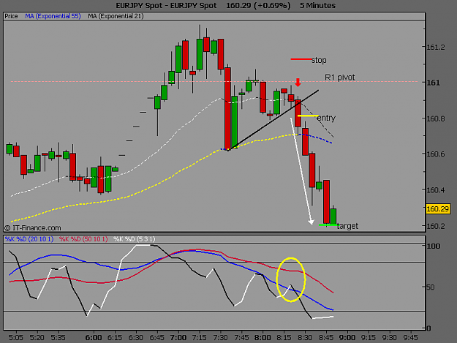Click the R1 pivot label
Image resolution: width=457 pixels, height=343 pixels.
pos(340,78)
